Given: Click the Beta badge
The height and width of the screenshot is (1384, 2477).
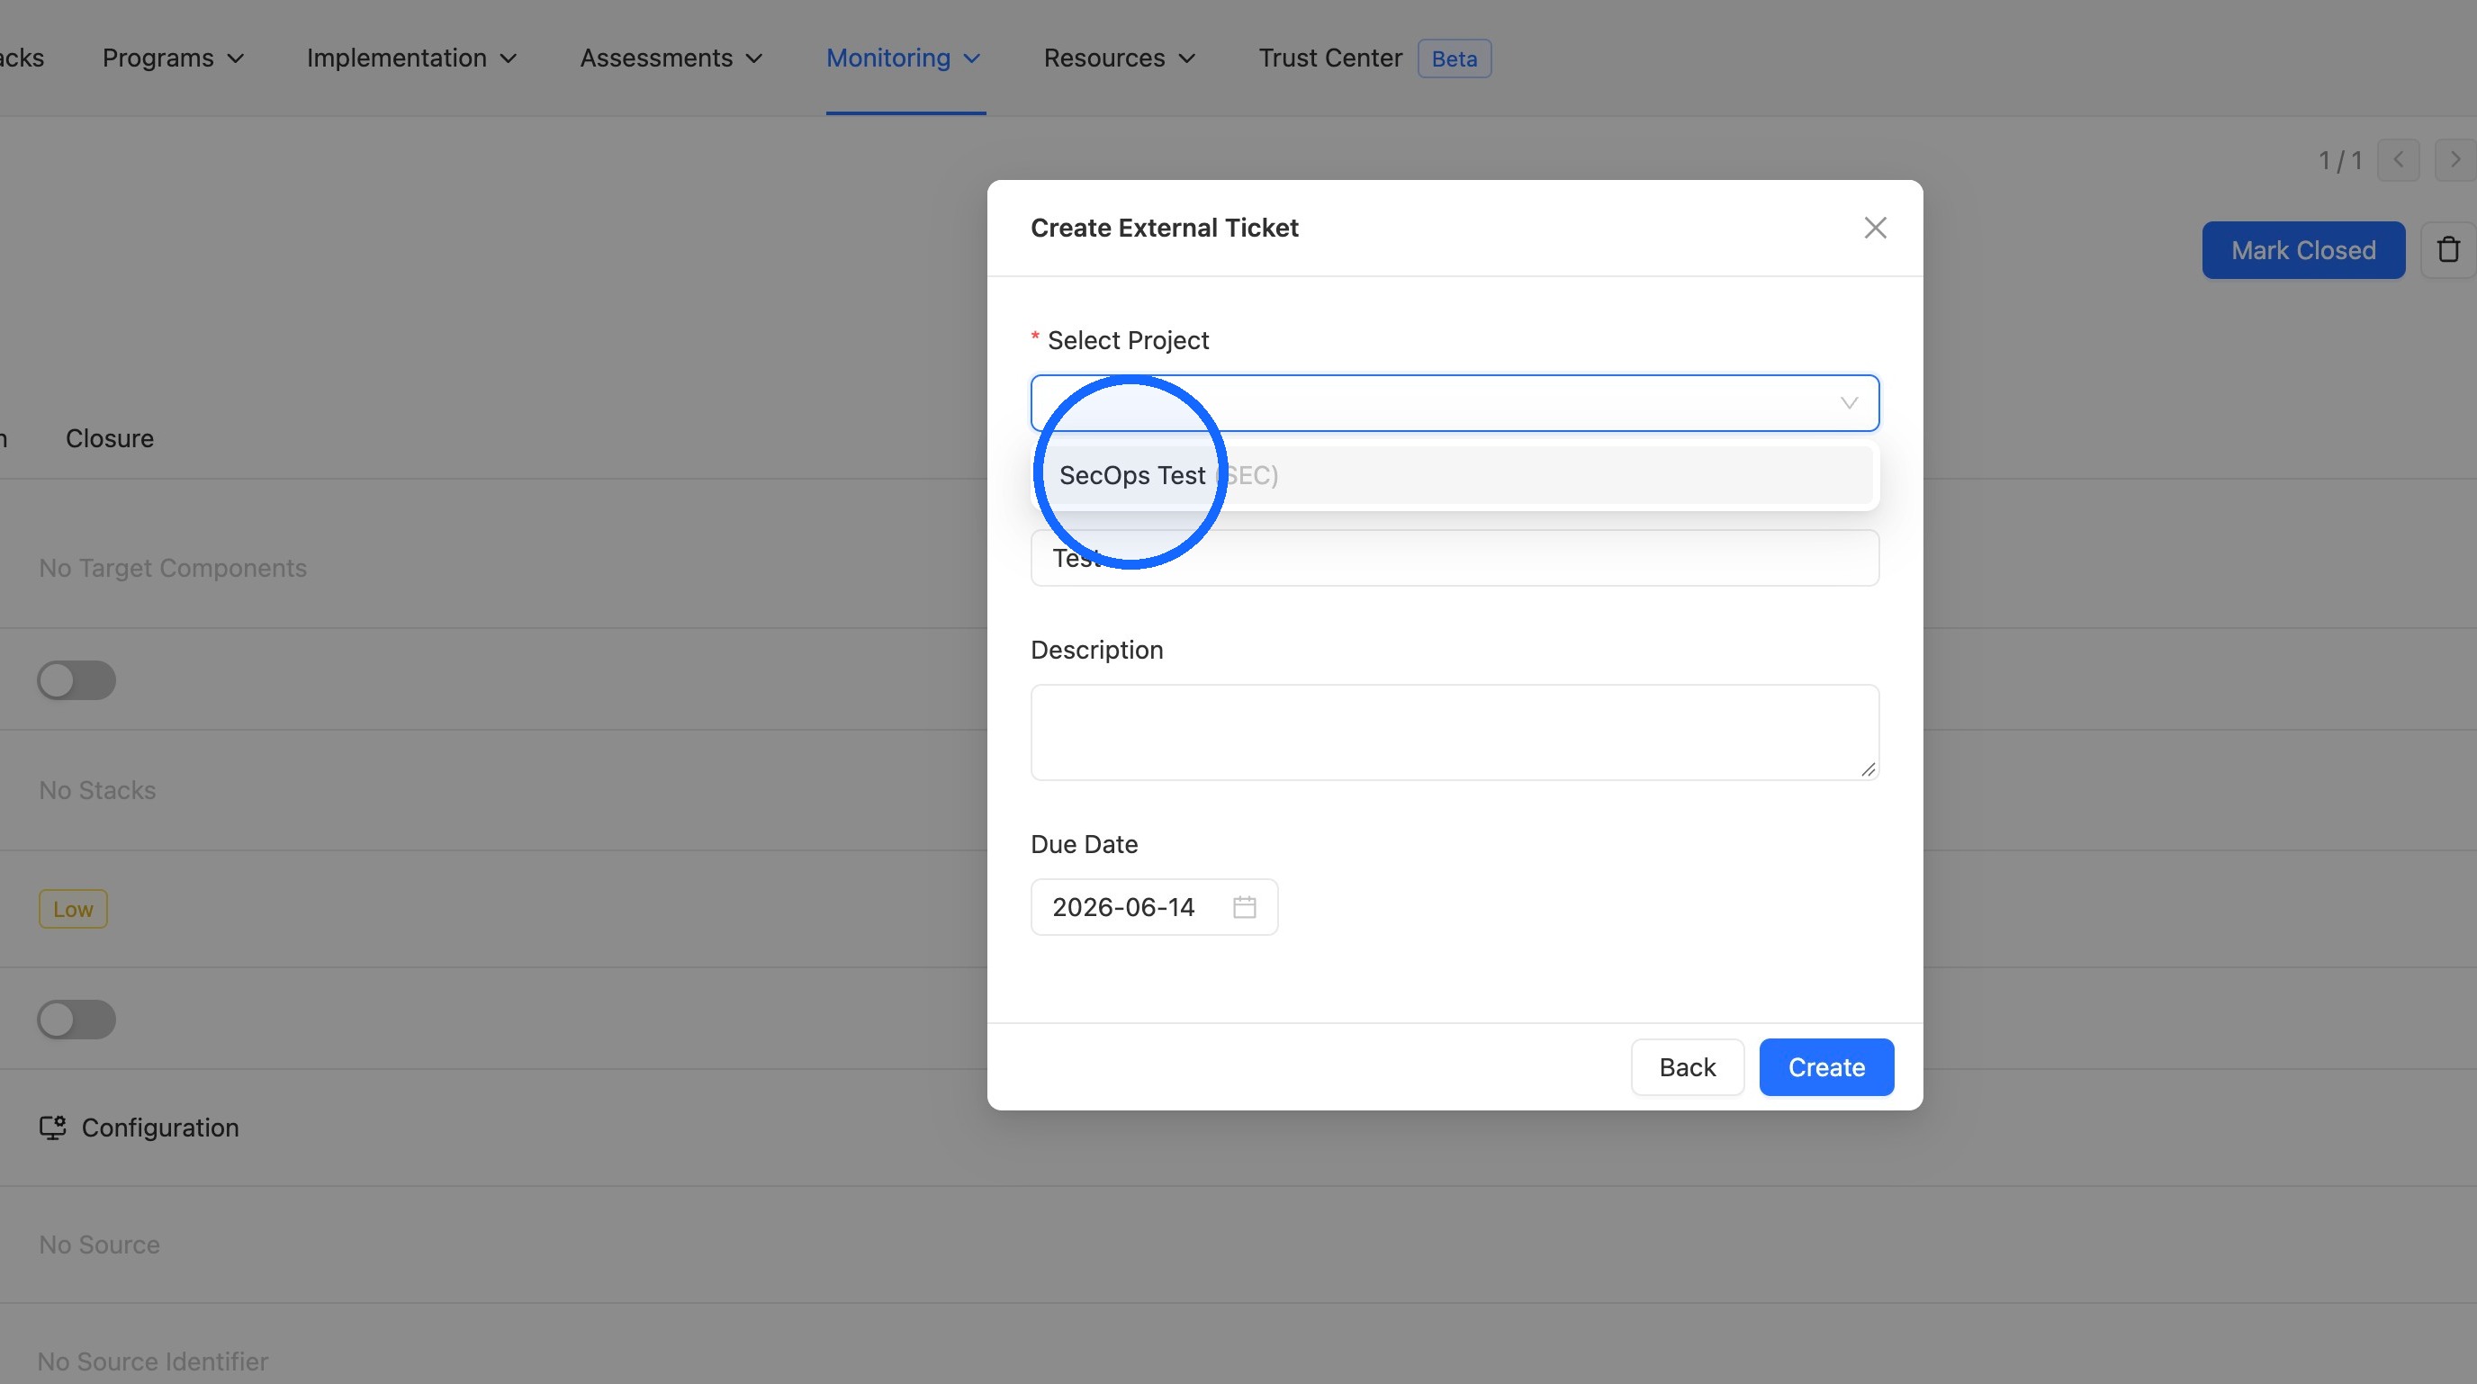Looking at the screenshot, I should coord(1454,58).
